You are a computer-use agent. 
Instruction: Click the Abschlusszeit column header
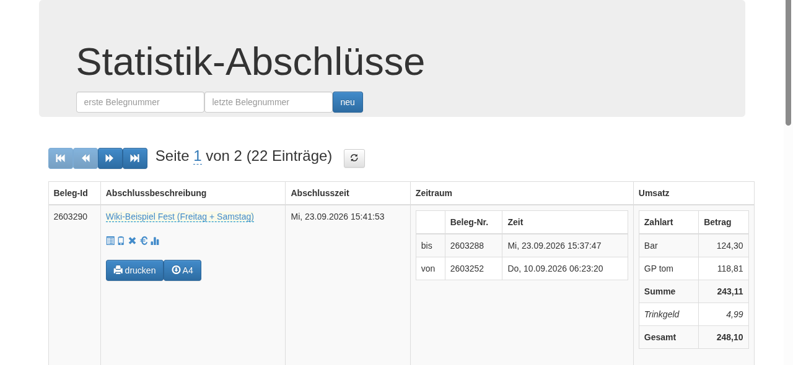[x=320, y=193]
